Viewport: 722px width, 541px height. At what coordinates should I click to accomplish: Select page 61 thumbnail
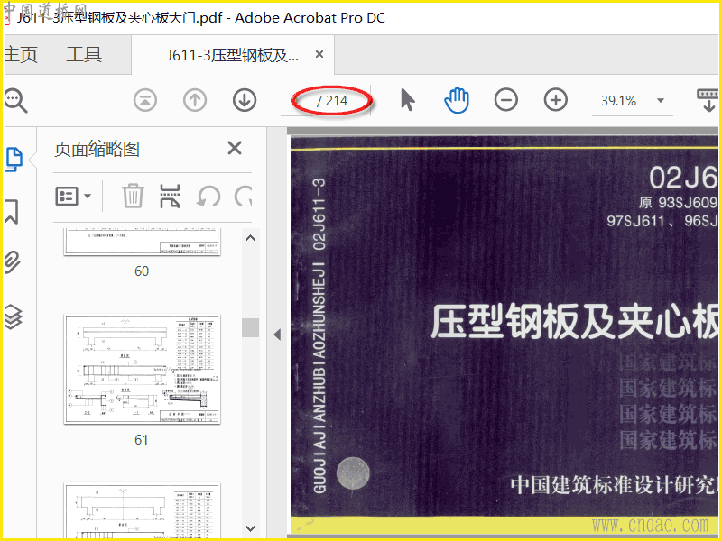tap(142, 370)
